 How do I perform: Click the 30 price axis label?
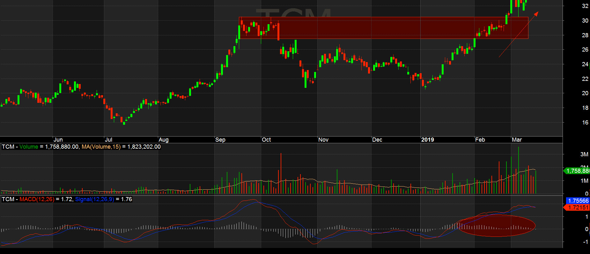[585, 21]
